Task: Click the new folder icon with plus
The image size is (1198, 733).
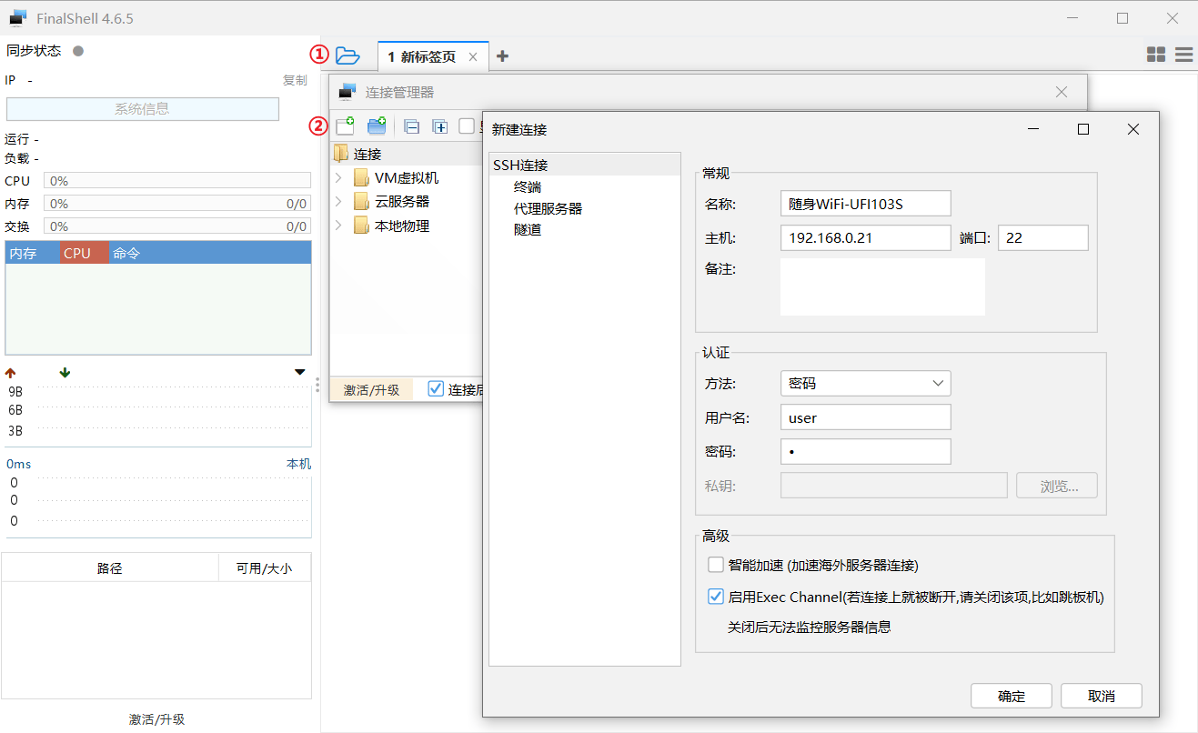Action: [377, 126]
